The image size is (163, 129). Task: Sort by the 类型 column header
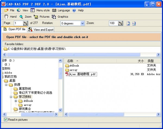coord(153,61)
